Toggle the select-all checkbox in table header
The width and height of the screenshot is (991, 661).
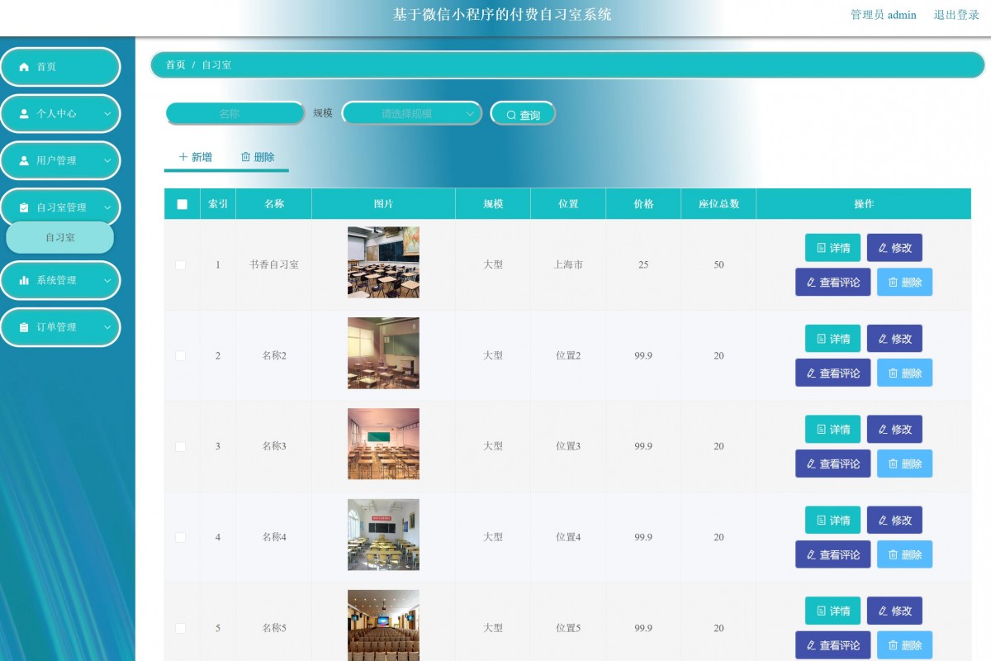coord(182,203)
